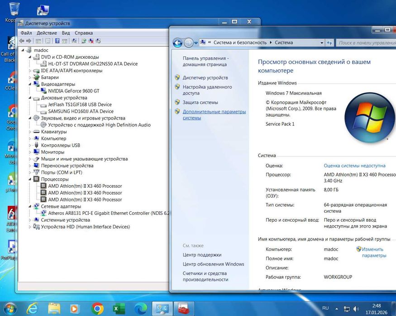The width and height of the screenshot is (396, 316).
Task: Click the Диспетчер устройств link in the sidebar
Action: 205,78
